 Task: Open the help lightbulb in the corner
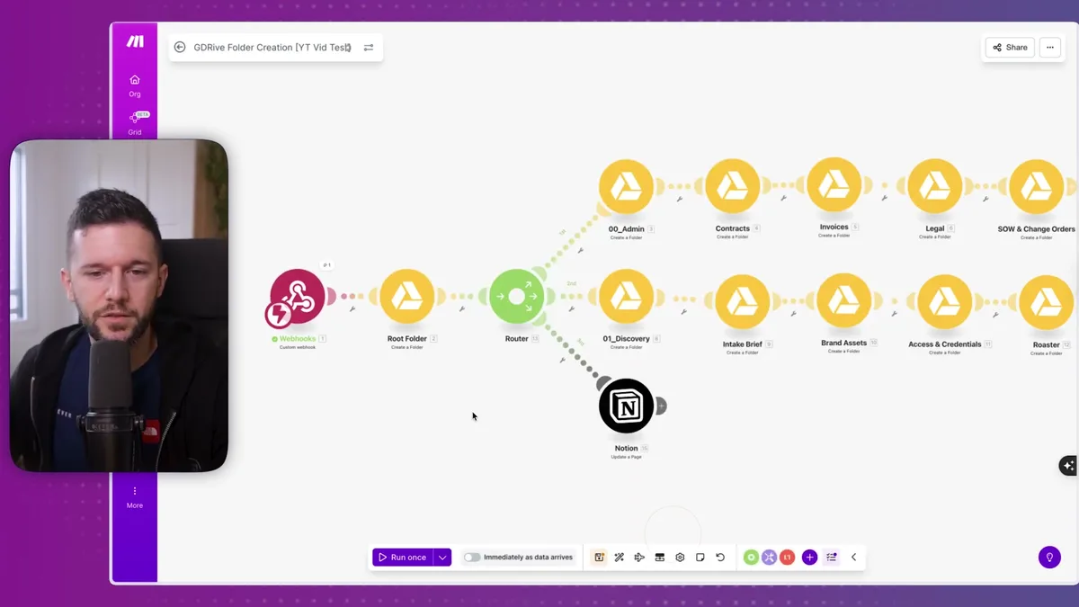[x=1049, y=557]
